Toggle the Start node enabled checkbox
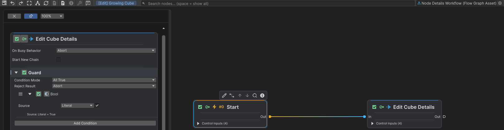This screenshot has width=504, height=130. tap(200, 107)
